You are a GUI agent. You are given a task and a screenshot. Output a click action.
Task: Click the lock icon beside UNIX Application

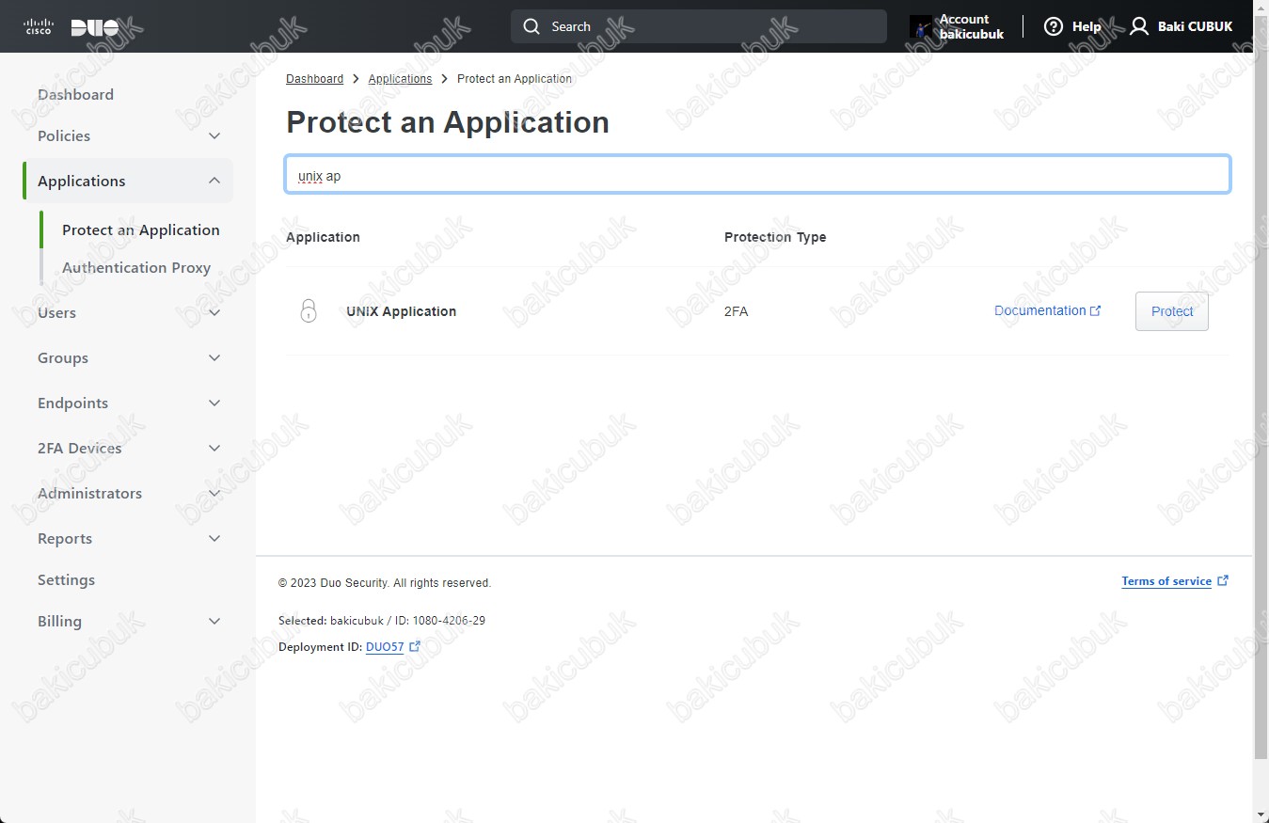click(x=309, y=311)
